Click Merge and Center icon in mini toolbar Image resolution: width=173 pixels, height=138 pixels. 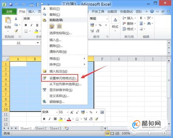(102, 112)
